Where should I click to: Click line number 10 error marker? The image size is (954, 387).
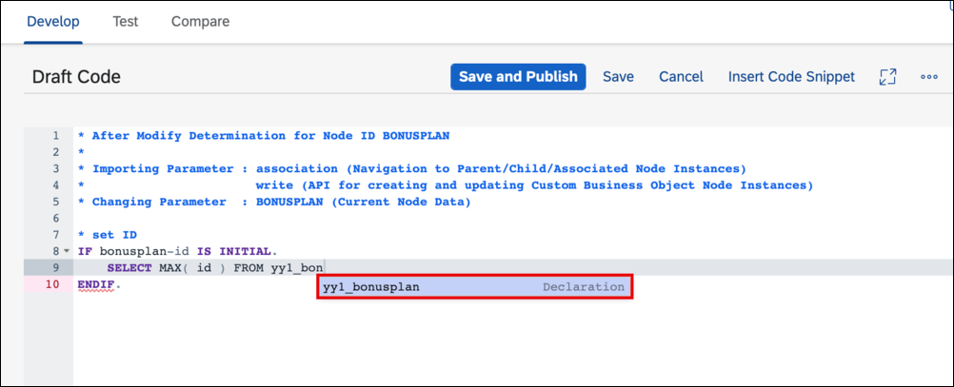point(53,283)
